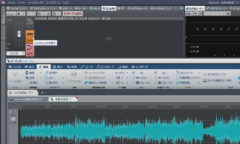Solo the track with the S button
240x144 pixels.
point(16,111)
